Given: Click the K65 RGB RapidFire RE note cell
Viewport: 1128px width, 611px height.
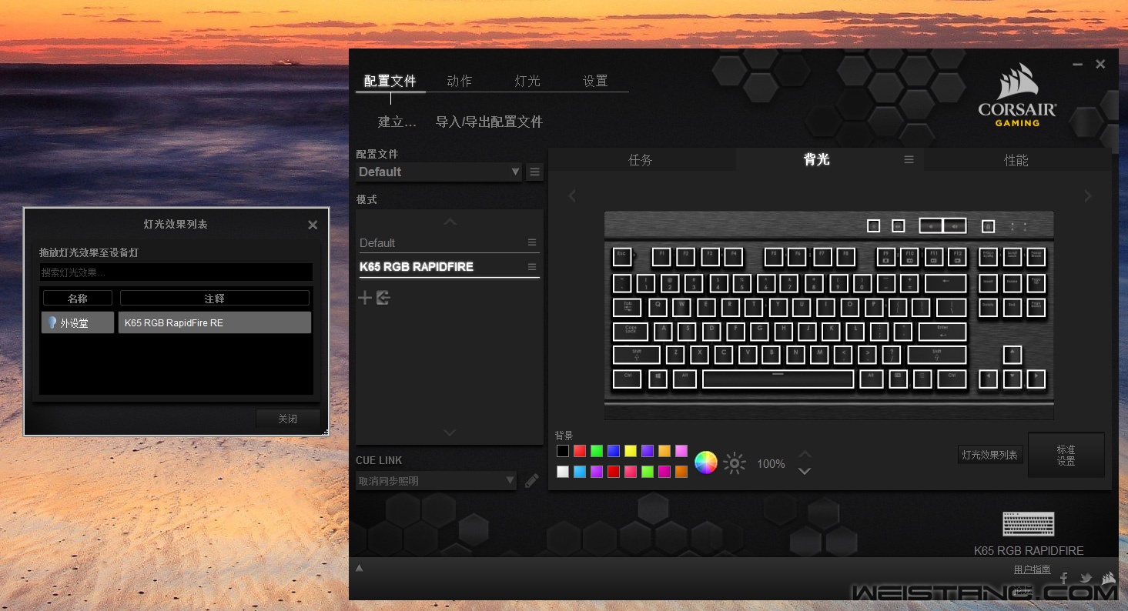Looking at the screenshot, I should 215,322.
